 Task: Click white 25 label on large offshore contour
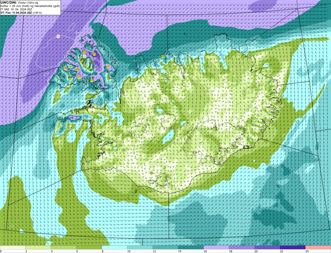[x=58, y=36]
